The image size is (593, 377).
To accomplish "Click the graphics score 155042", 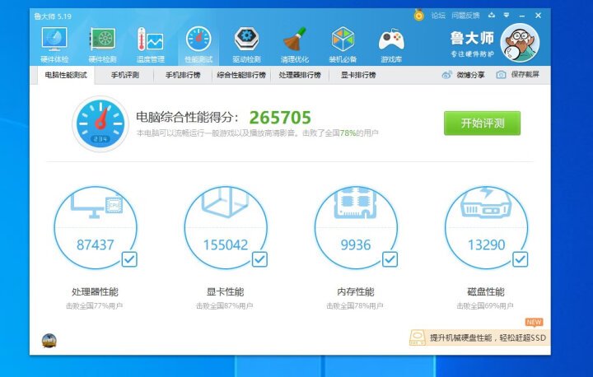I will [x=226, y=245].
